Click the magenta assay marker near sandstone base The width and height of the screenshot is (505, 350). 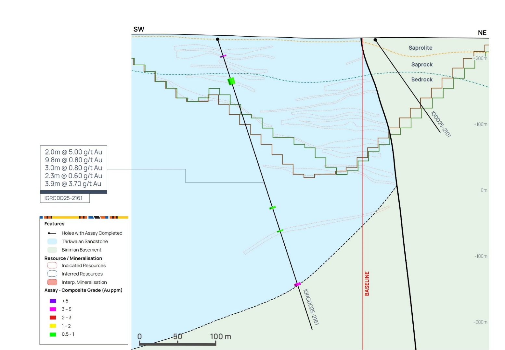click(297, 285)
